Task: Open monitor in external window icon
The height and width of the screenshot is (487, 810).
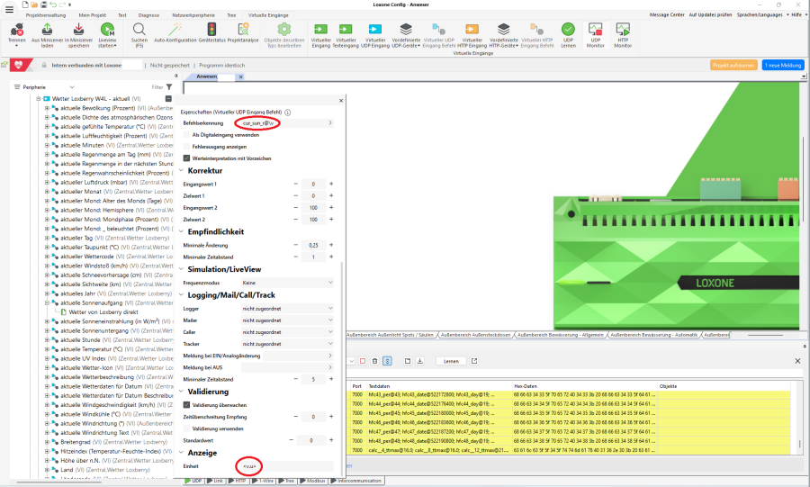Action: pos(474,361)
